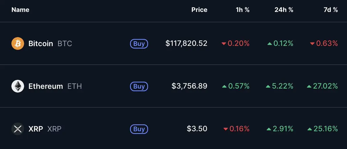Sort by the 24h % column header
347x149 pixels.
[x=284, y=10]
